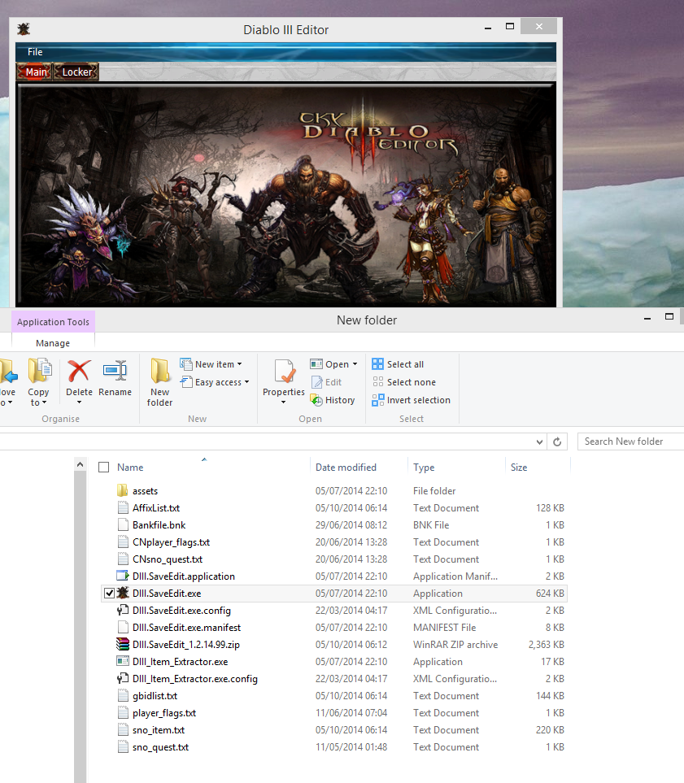Select the Main tab in the editor
Image resolution: width=684 pixels, height=783 pixels.
35,72
